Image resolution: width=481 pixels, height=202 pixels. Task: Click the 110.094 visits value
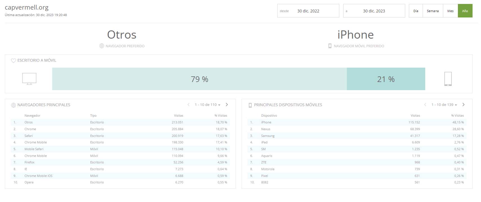pyautogui.click(x=178, y=156)
